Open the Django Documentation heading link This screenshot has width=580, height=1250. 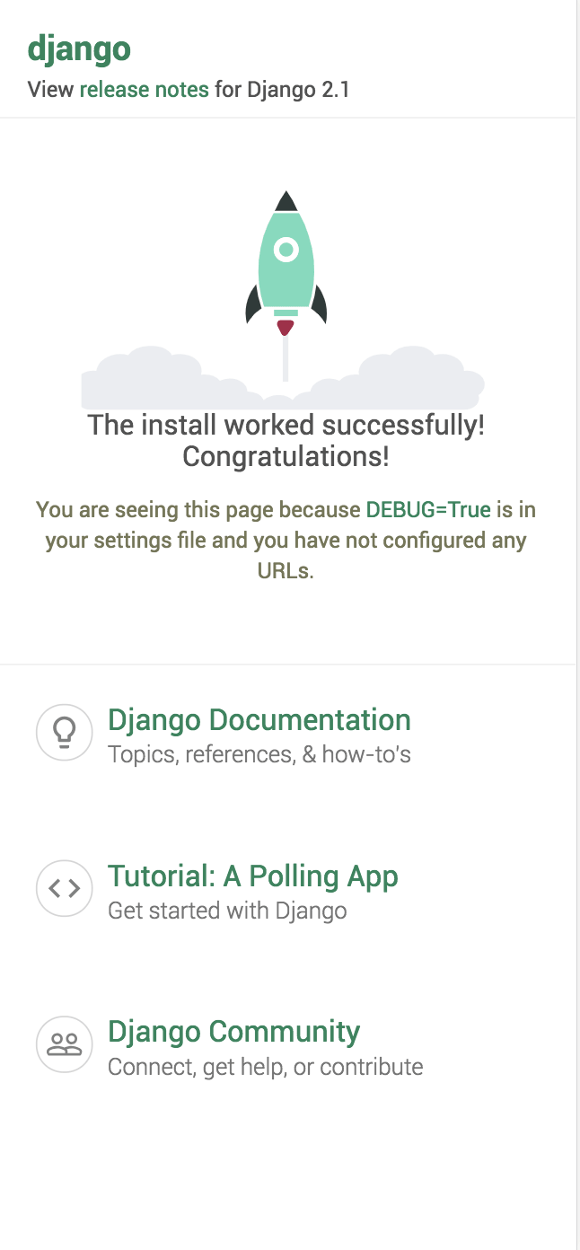(x=259, y=720)
